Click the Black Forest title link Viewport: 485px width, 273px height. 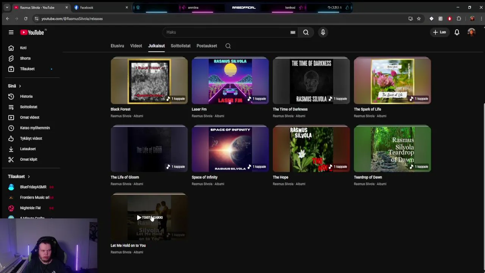[x=120, y=109]
